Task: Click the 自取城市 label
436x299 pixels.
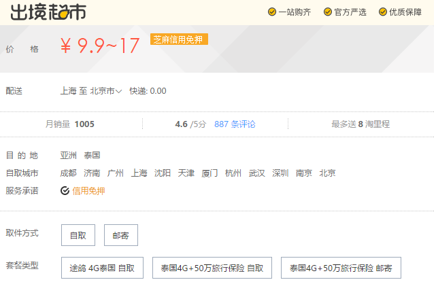Action: tap(22, 173)
